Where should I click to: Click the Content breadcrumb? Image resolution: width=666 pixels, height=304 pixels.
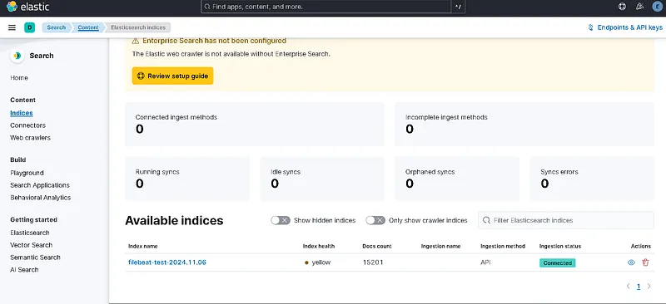point(88,27)
